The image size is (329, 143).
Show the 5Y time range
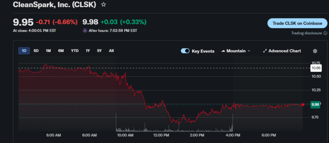(x=99, y=50)
